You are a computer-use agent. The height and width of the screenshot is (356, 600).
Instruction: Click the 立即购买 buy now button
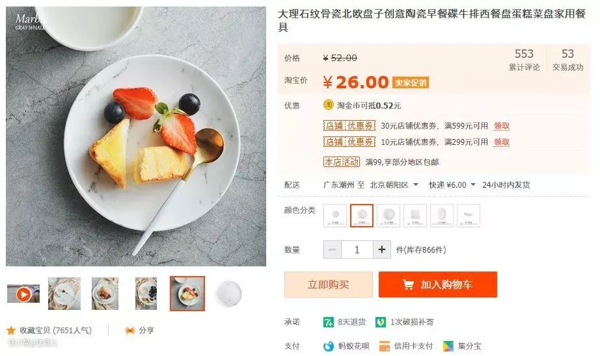[x=329, y=285]
